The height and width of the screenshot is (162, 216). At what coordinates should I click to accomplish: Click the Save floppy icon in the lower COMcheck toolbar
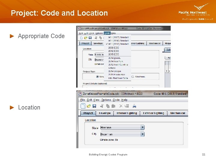tap(94, 106)
